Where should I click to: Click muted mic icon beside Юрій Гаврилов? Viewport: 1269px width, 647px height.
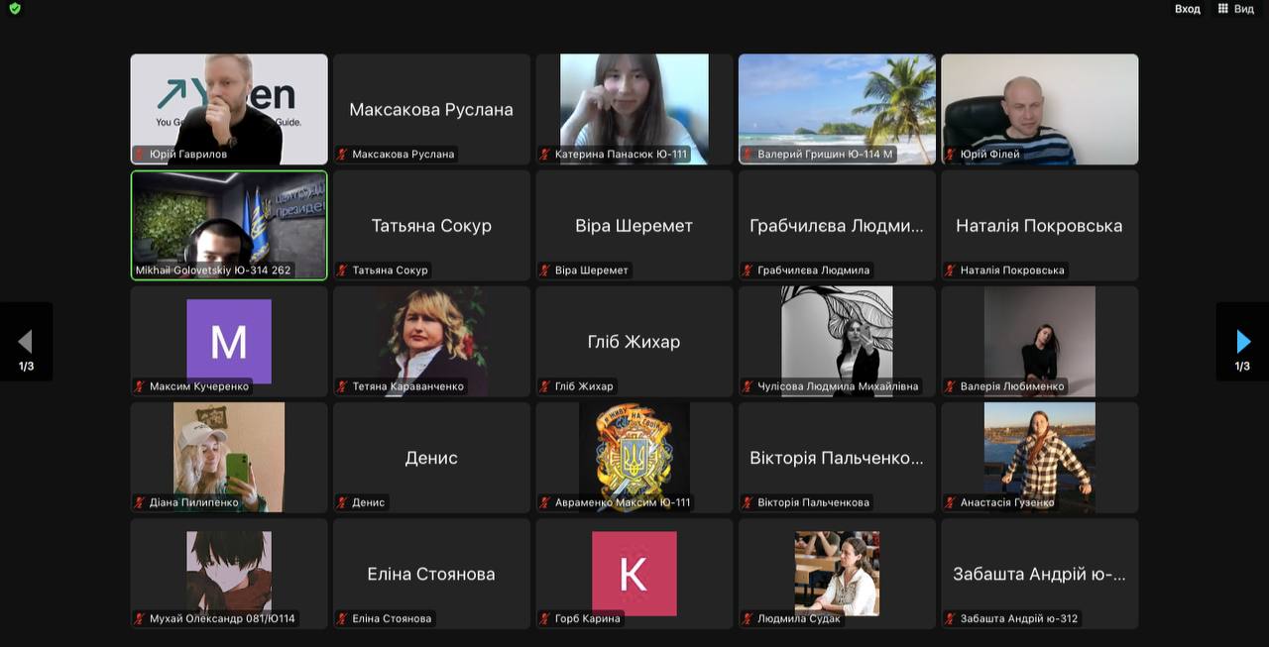tap(141, 155)
